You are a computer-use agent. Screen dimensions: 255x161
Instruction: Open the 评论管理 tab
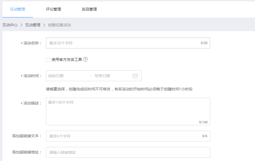pyautogui.click(x=54, y=9)
